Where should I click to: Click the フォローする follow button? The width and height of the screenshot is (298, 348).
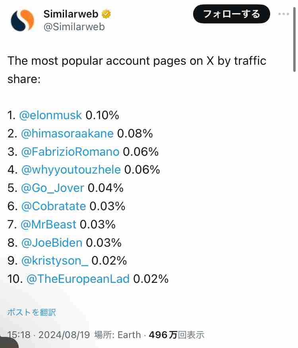(x=232, y=14)
